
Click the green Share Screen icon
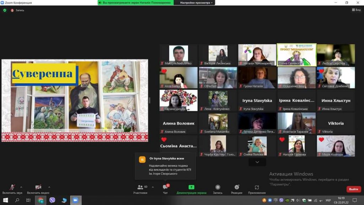pyautogui.click(x=191, y=187)
